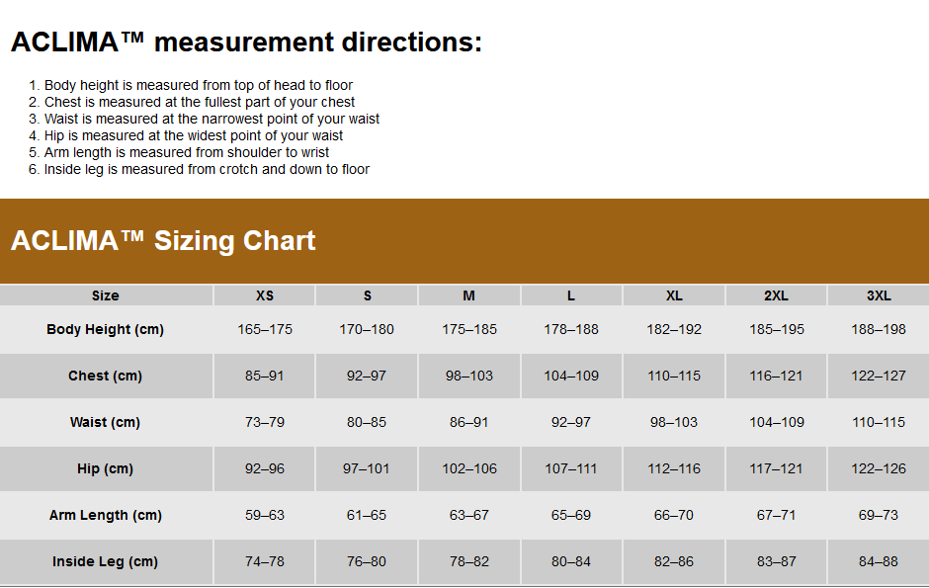Click waist value 73–79

265,422
